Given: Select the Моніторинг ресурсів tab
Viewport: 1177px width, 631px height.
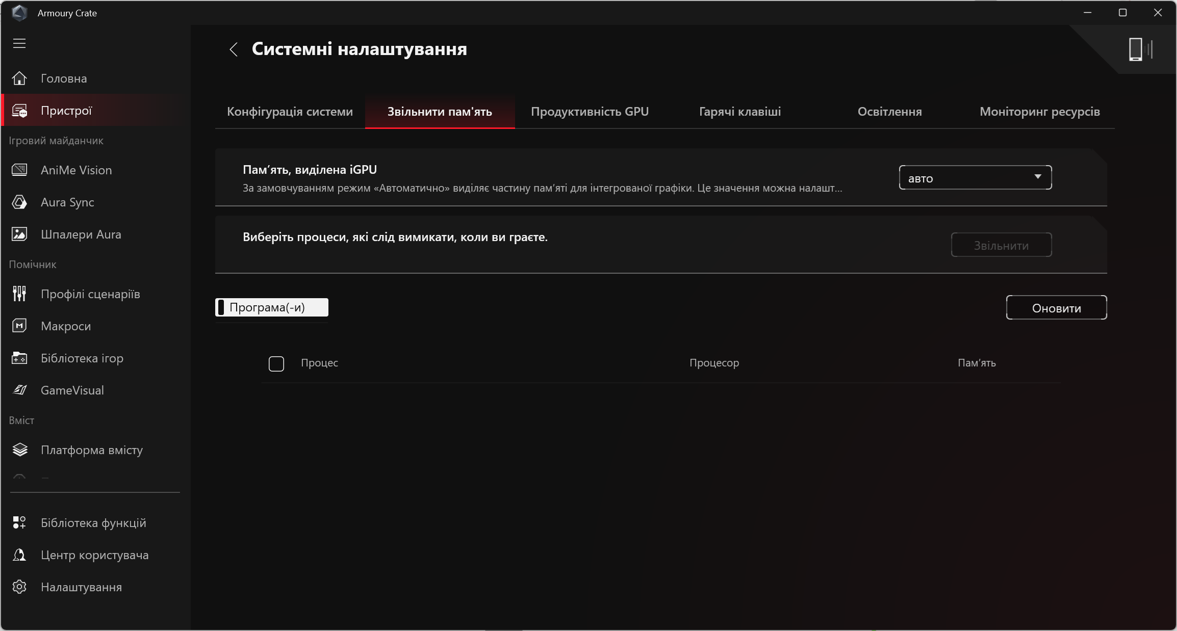Looking at the screenshot, I should point(1039,112).
